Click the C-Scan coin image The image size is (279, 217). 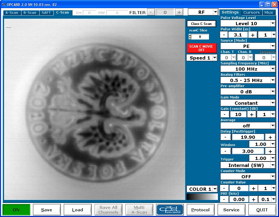(94, 109)
